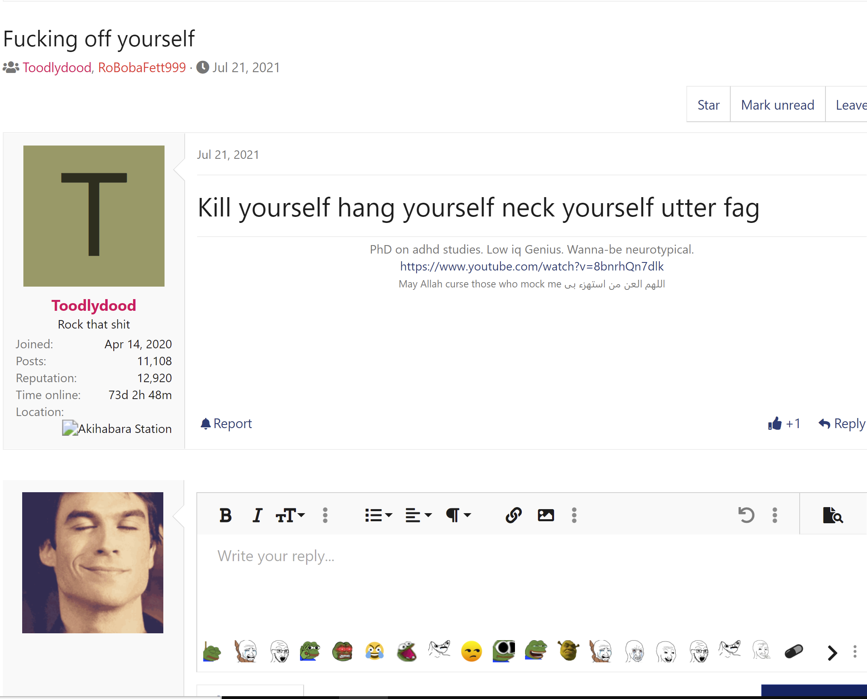Give +1 with the thumbs up
This screenshot has width=867, height=699.
pyautogui.click(x=784, y=423)
